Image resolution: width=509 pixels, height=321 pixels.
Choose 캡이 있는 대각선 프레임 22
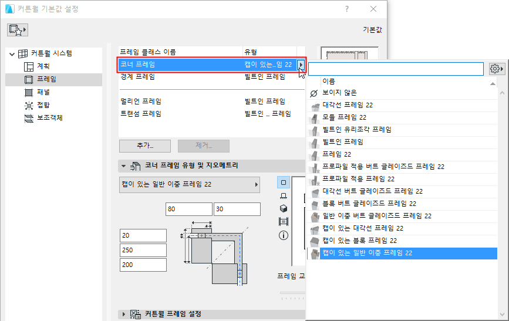pos(402,228)
